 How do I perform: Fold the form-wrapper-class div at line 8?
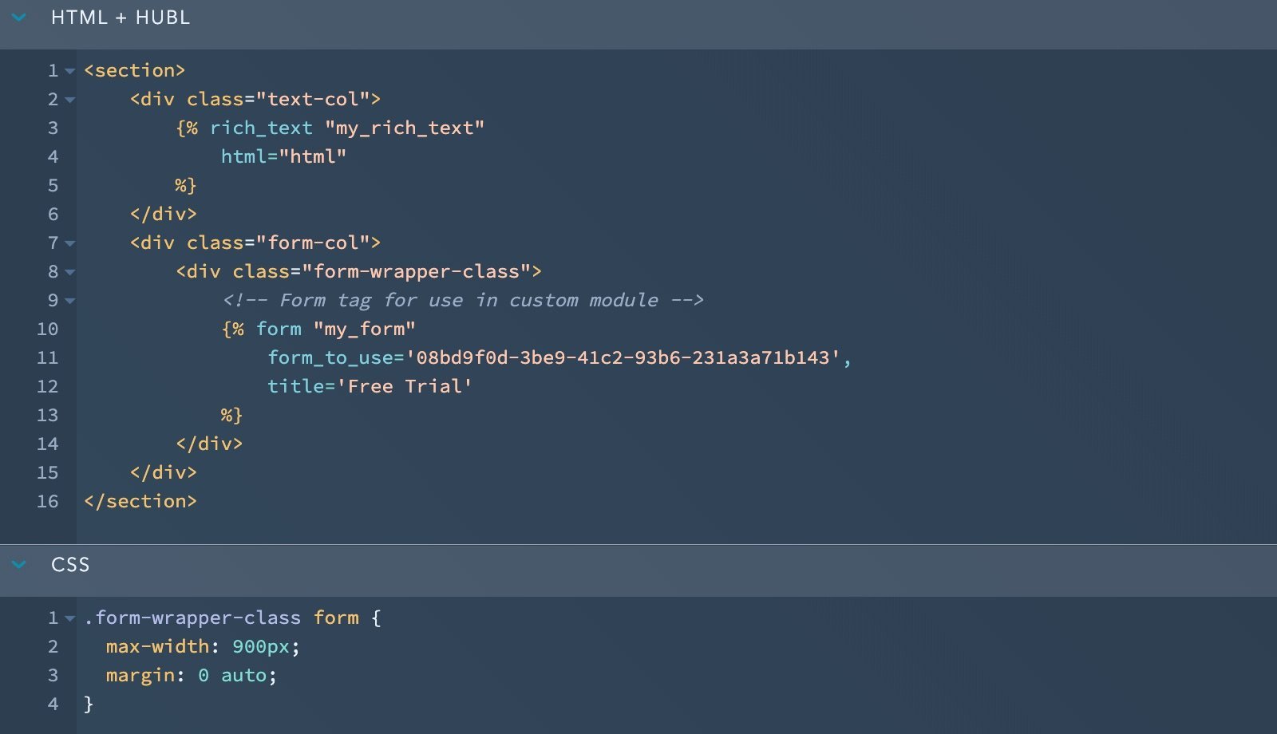pos(70,272)
